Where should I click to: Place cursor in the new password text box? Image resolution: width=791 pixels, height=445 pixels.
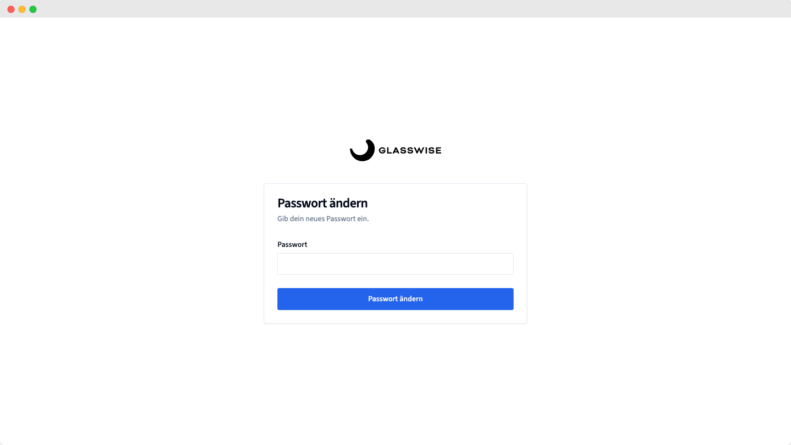click(396, 264)
